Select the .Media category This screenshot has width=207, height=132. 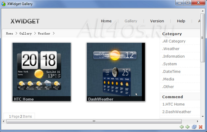tap(168, 79)
